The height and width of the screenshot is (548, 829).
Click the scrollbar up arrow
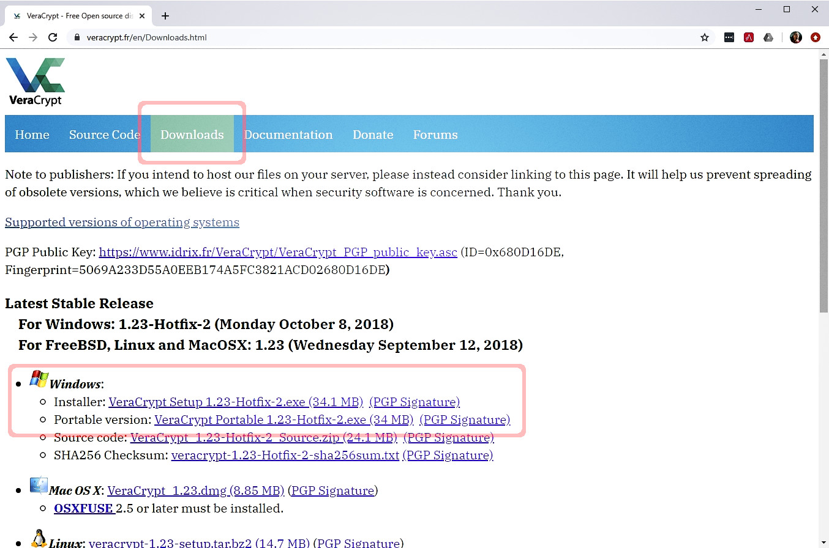point(823,54)
